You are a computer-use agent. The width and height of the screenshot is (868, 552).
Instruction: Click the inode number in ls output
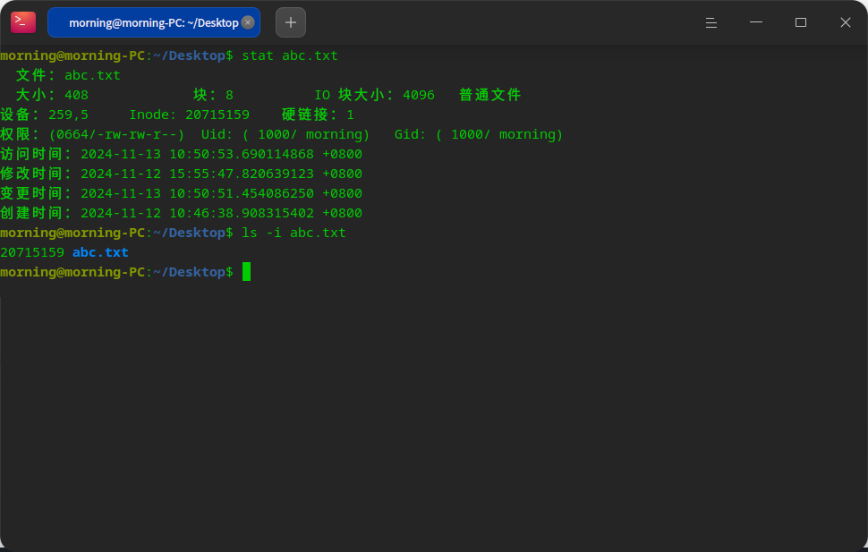[x=32, y=252]
